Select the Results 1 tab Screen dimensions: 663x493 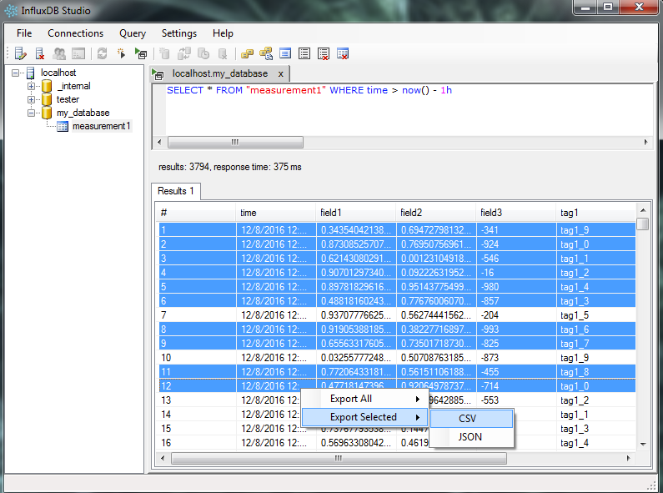(175, 191)
